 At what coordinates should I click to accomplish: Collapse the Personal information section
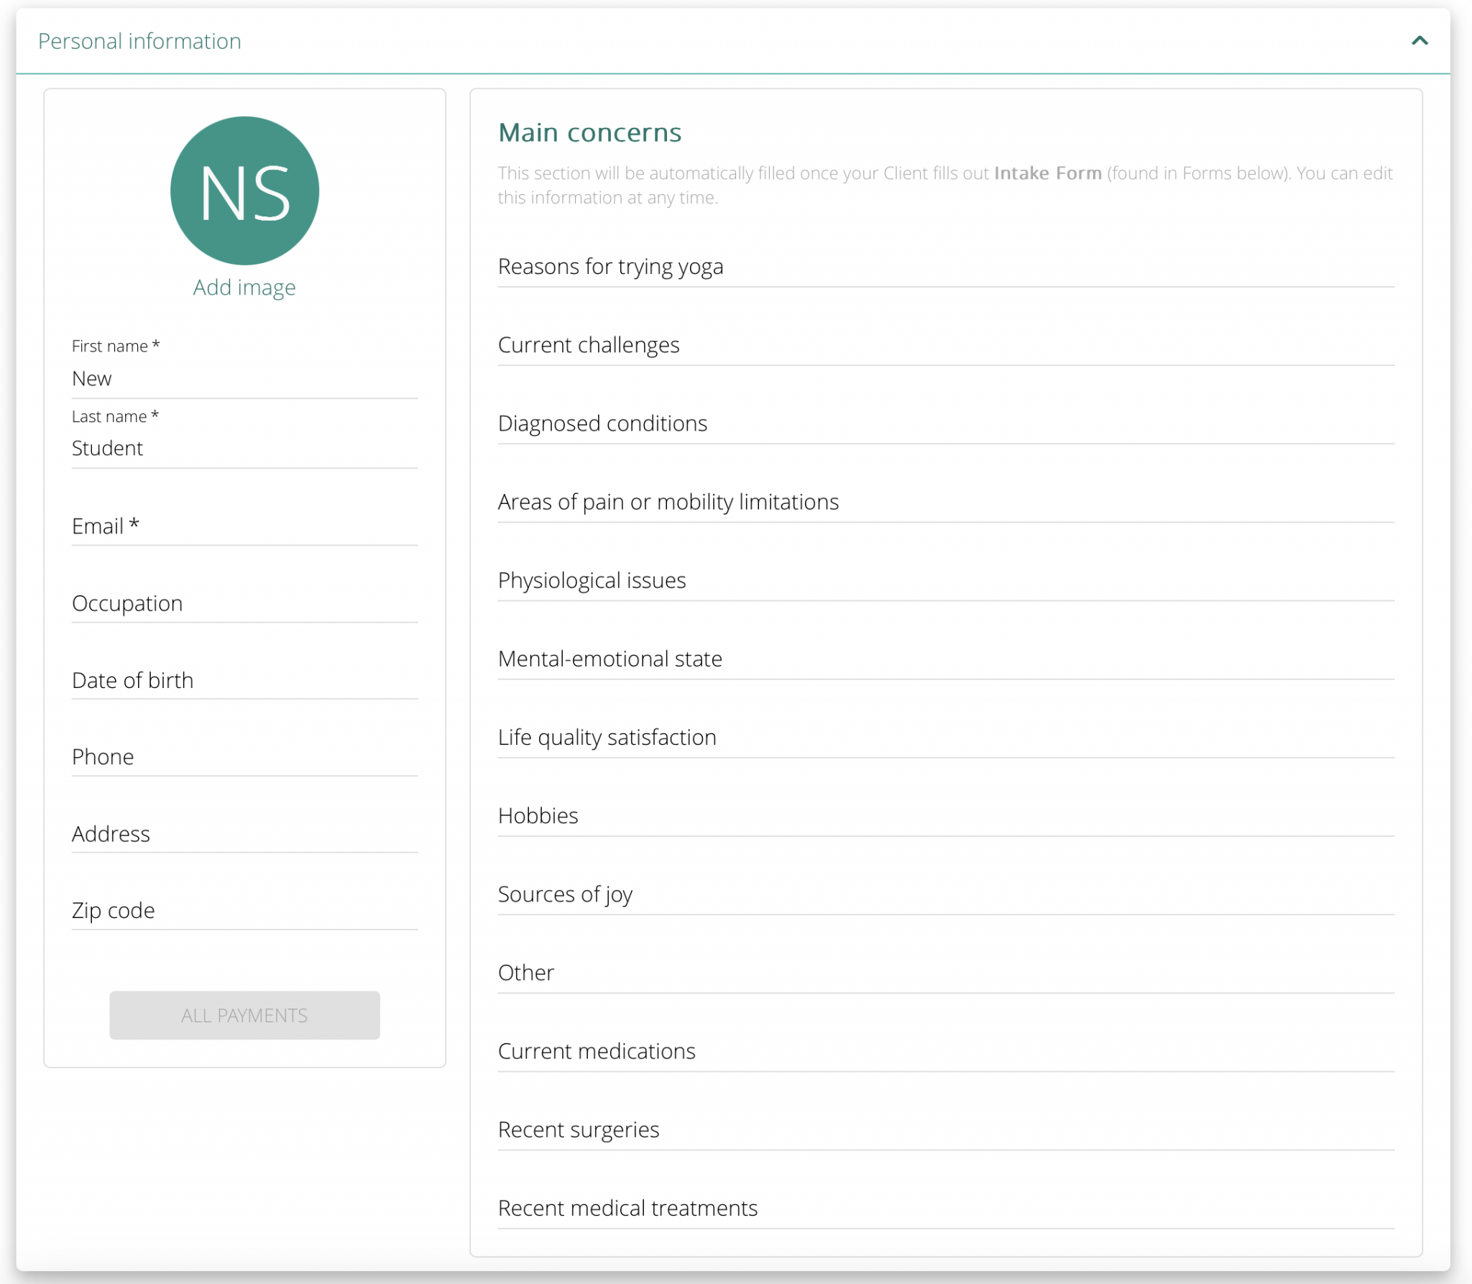point(1418,41)
